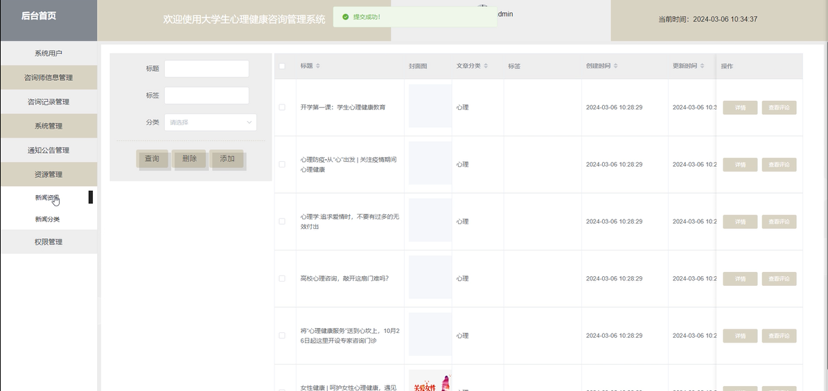Click the 标签 column header in table
Image resolution: width=828 pixels, height=391 pixels.
(x=514, y=66)
